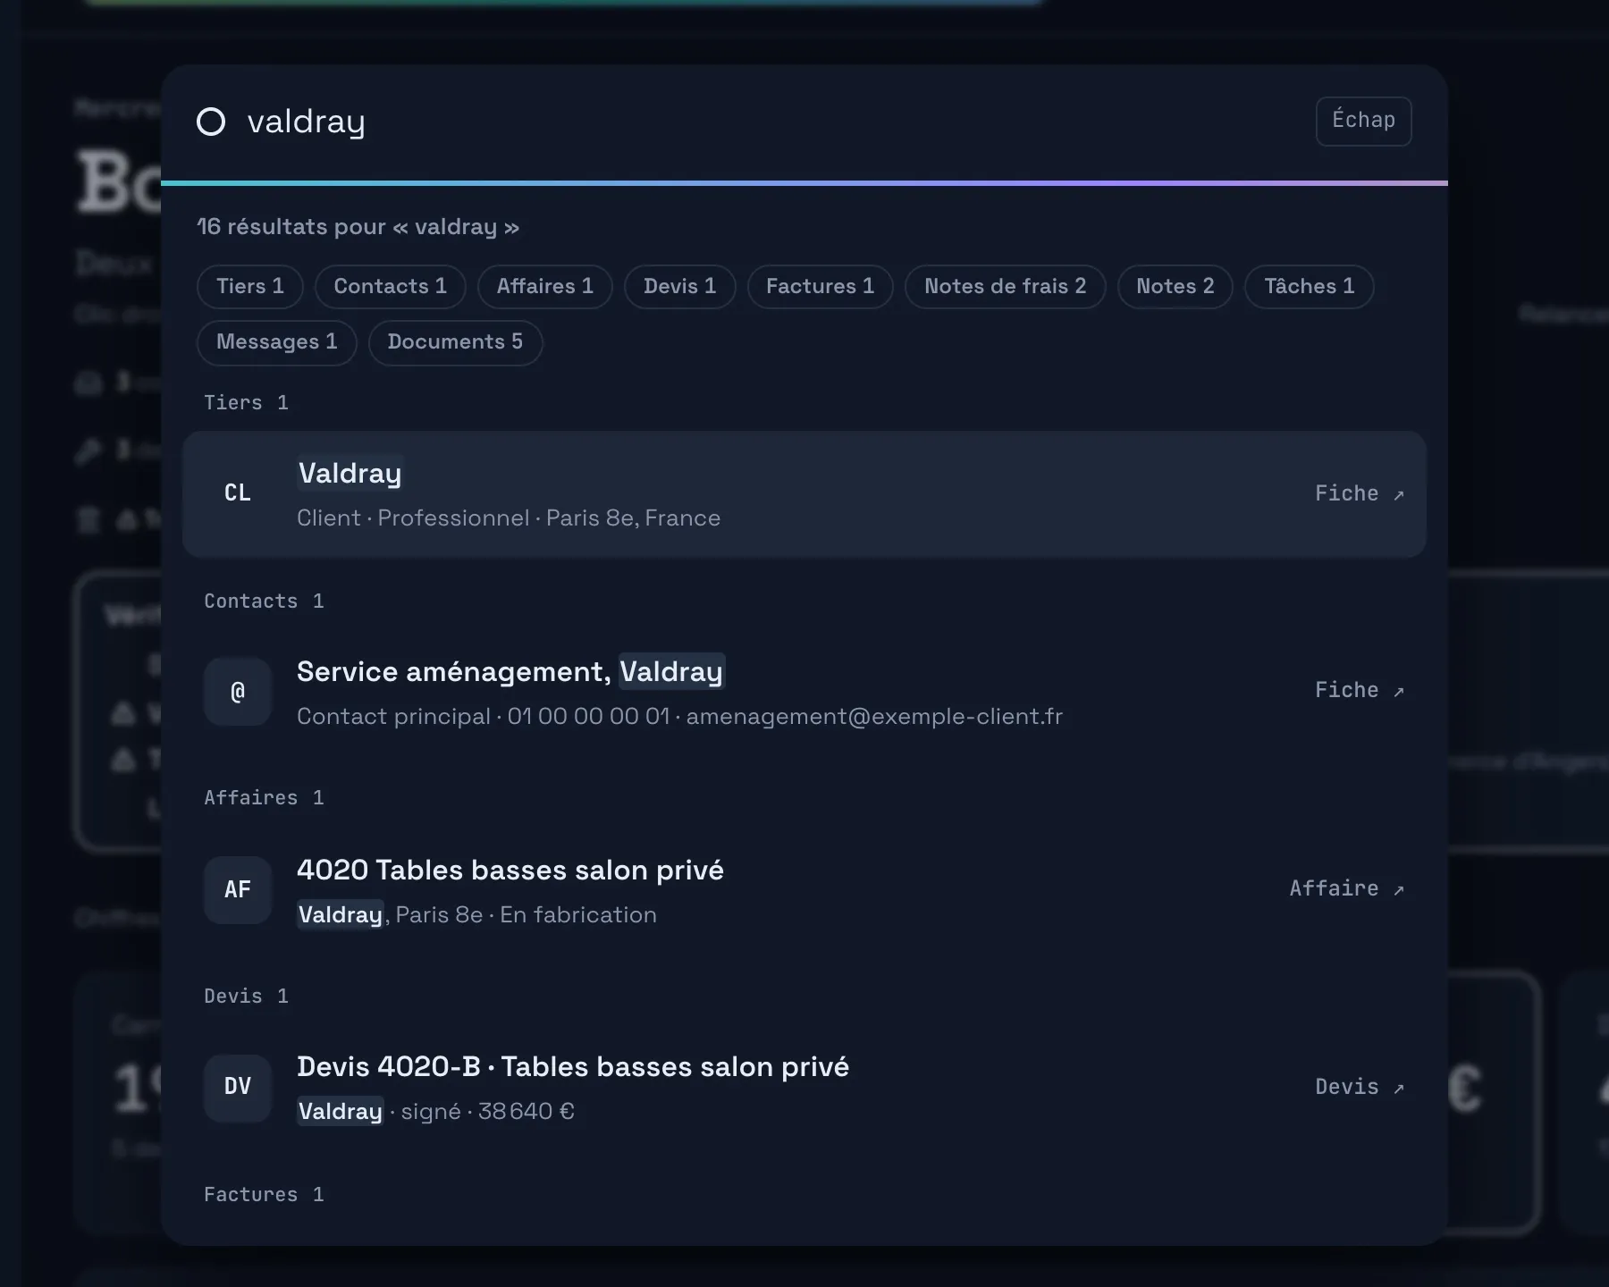1609x1287 pixels.
Task: Click the '16 résultats pour « valdray »' summary
Action: (x=358, y=227)
